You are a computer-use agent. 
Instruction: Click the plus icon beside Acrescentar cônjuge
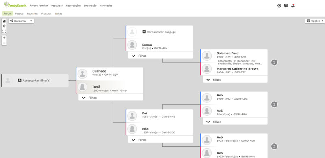(144, 32)
